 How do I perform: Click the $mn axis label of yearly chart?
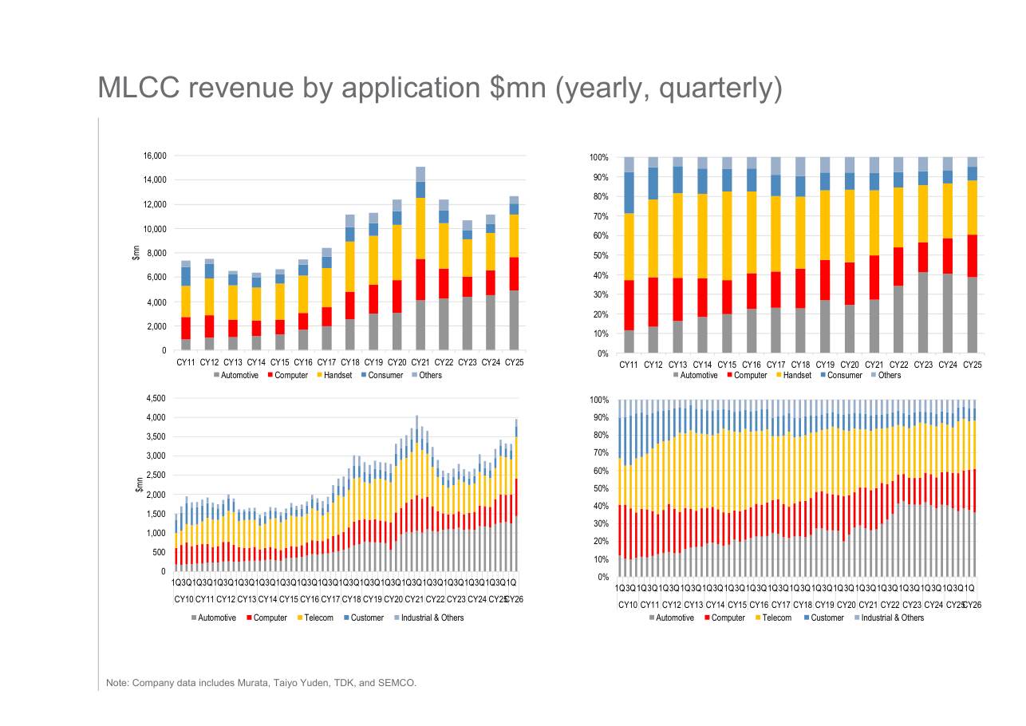click(x=136, y=254)
